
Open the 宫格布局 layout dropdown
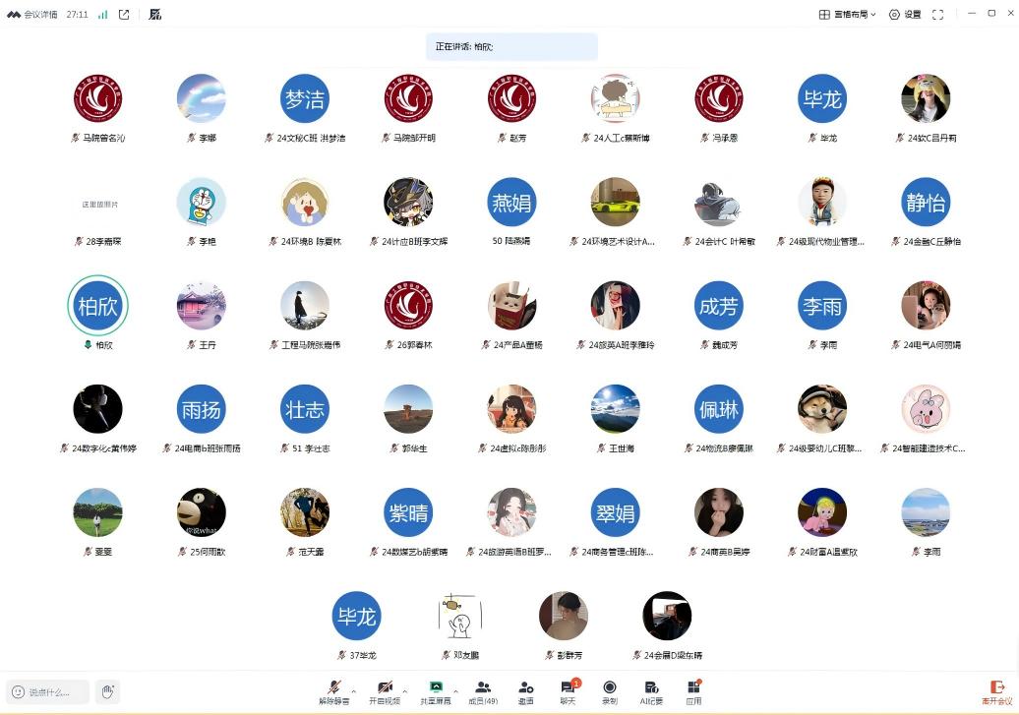pos(848,15)
